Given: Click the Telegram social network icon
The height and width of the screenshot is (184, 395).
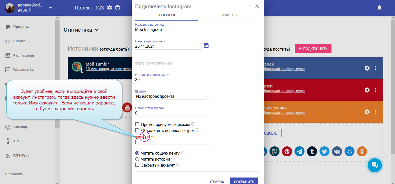Looking at the screenshot, I should [299, 151].
